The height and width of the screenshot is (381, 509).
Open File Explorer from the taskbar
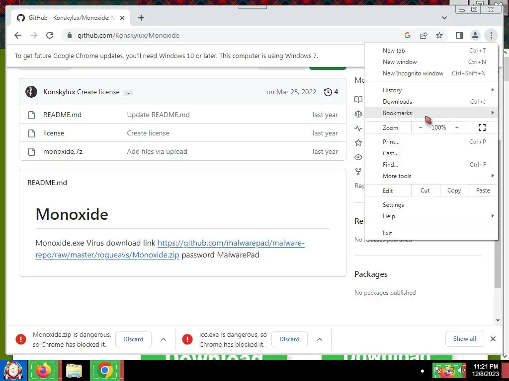click(x=74, y=370)
